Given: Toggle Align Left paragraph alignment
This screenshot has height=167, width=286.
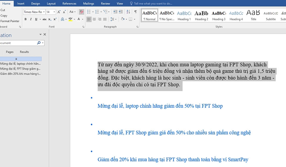Looking at the screenshot, I should click(x=89, y=19).
